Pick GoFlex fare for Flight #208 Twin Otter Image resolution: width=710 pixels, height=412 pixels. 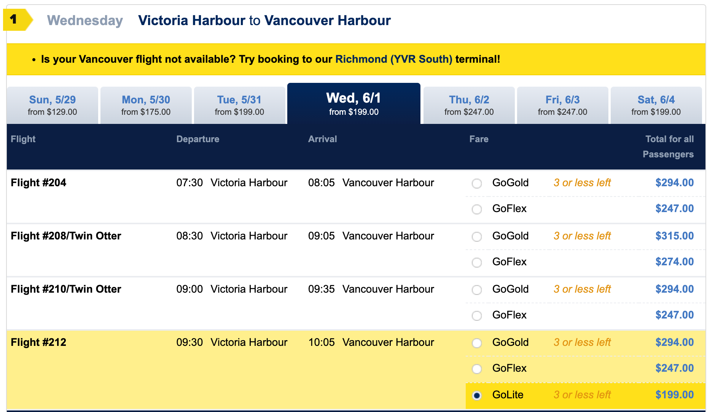coord(476,262)
